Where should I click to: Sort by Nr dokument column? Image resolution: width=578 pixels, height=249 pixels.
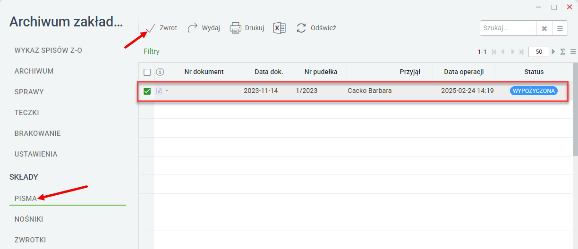coord(204,72)
